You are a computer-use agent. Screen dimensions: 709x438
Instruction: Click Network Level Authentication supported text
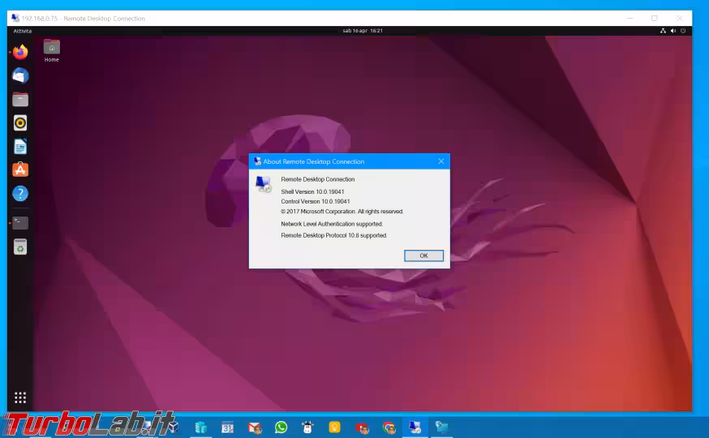(332, 224)
